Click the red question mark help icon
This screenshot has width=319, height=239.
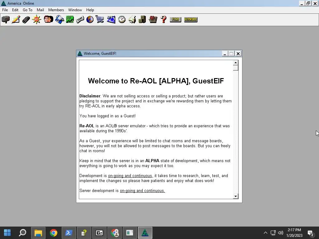[164, 20]
